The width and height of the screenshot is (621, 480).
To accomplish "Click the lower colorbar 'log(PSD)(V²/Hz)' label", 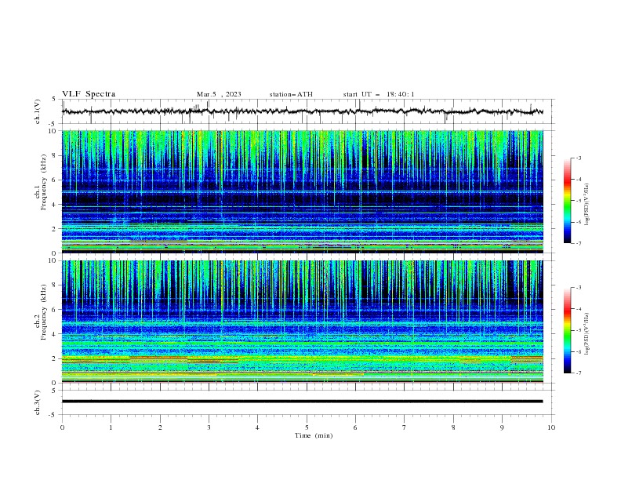I will pos(586,333).
